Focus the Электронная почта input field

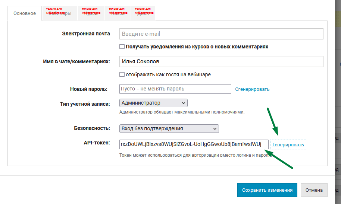tap(221, 34)
